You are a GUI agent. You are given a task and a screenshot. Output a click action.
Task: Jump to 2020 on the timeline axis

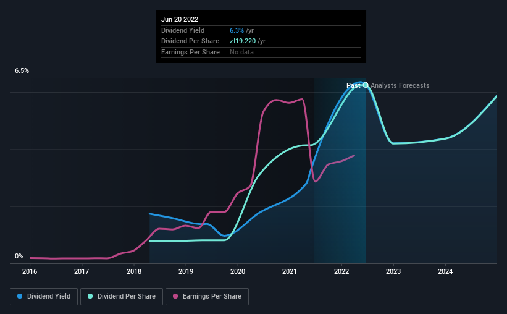coord(238,271)
